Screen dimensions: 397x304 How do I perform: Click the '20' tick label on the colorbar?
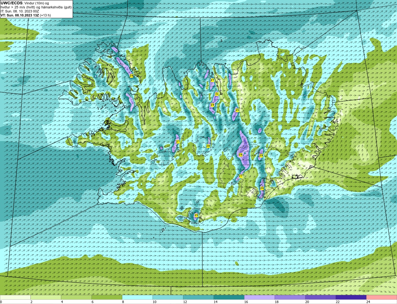point(307,302)
